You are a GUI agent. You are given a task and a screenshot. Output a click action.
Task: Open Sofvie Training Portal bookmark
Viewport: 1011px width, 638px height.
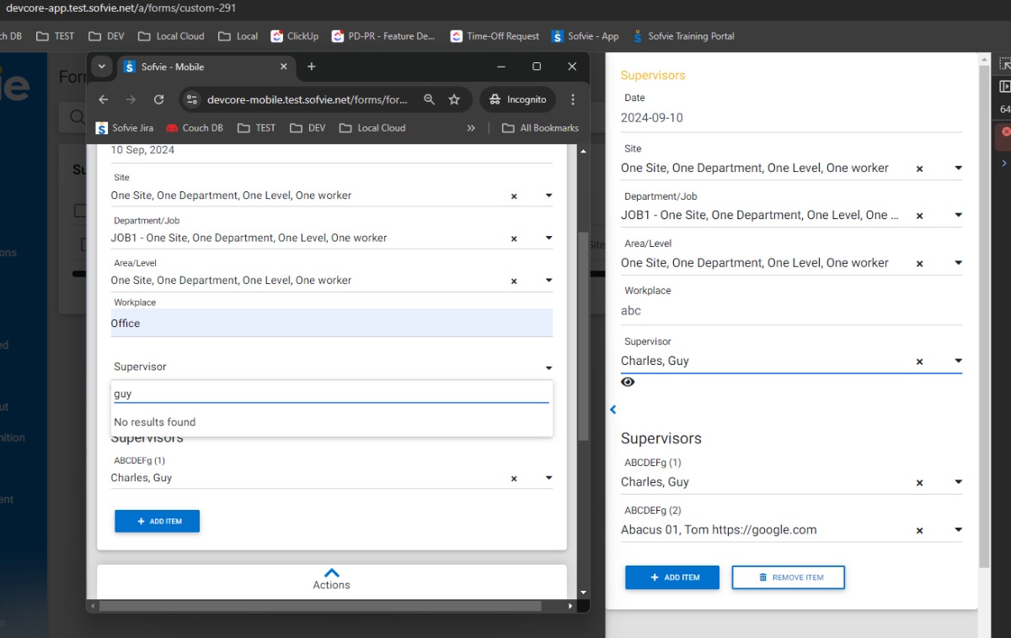683,36
